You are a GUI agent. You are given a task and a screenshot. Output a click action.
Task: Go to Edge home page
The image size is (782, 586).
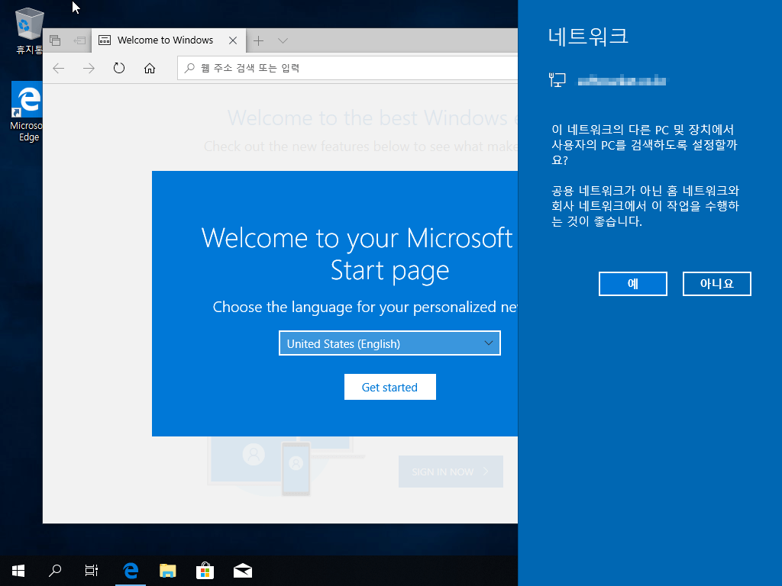pyautogui.click(x=150, y=68)
